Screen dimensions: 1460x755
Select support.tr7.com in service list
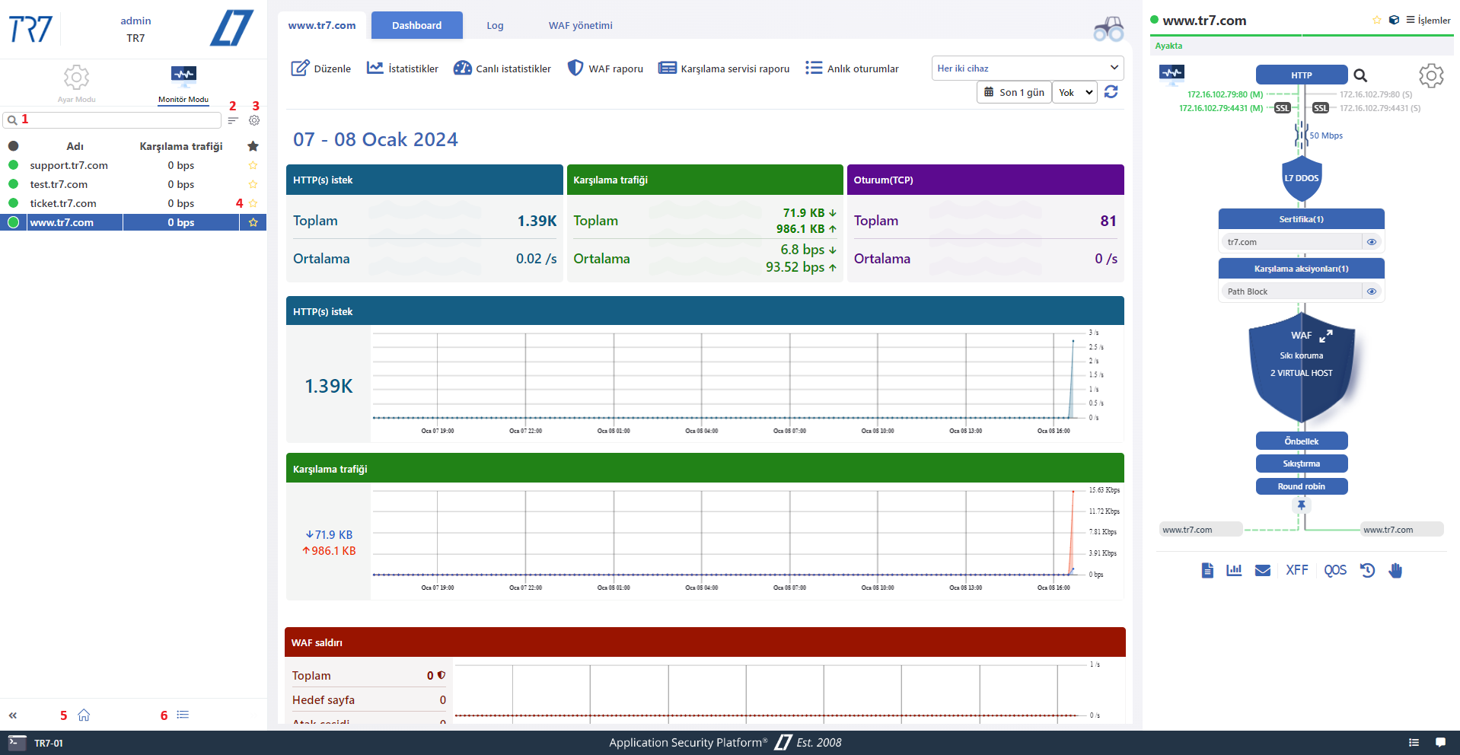(x=69, y=165)
